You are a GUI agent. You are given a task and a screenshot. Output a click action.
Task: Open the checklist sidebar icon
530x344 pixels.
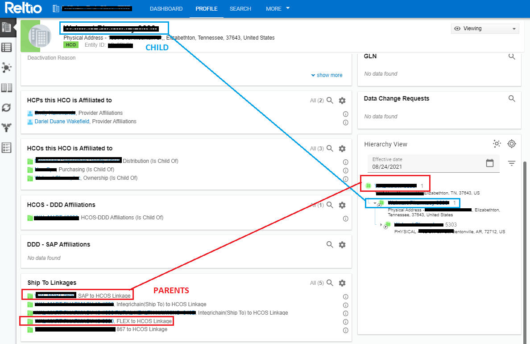coord(6,148)
